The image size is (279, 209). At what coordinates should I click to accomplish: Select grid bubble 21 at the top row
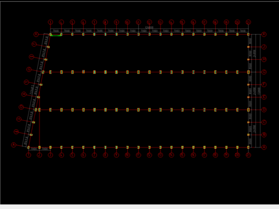(x=248, y=22)
